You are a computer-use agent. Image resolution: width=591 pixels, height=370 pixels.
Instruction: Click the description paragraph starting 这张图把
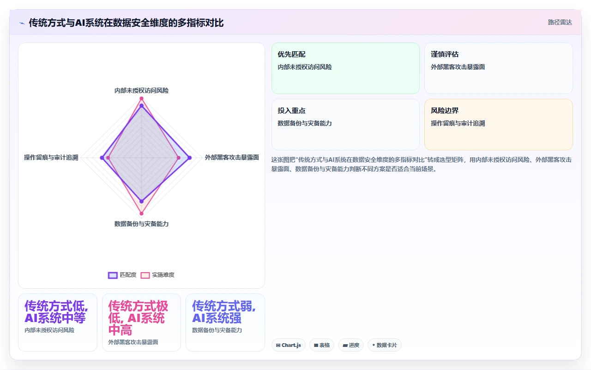[422, 164]
